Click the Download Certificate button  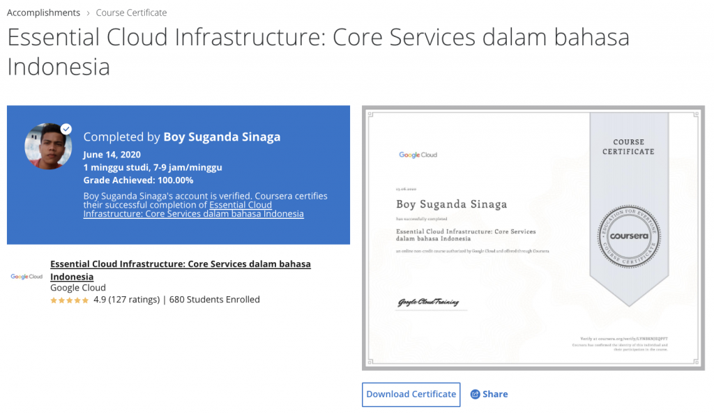point(411,394)
